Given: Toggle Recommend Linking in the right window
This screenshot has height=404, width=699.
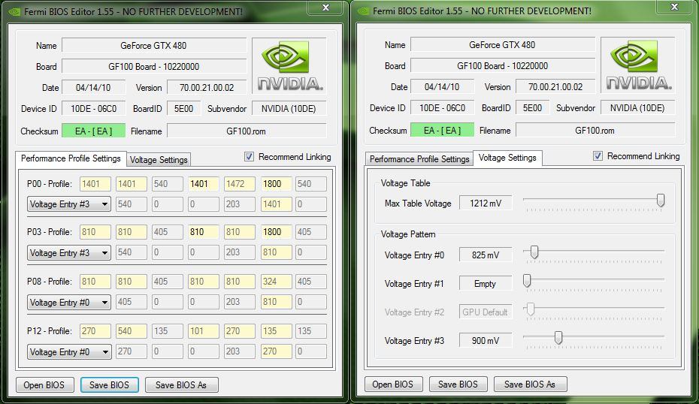Looking at the screenshot, I should 598,156.
